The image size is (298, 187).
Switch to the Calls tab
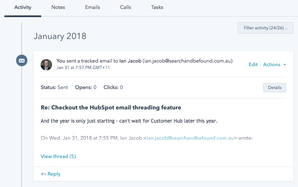125,7
